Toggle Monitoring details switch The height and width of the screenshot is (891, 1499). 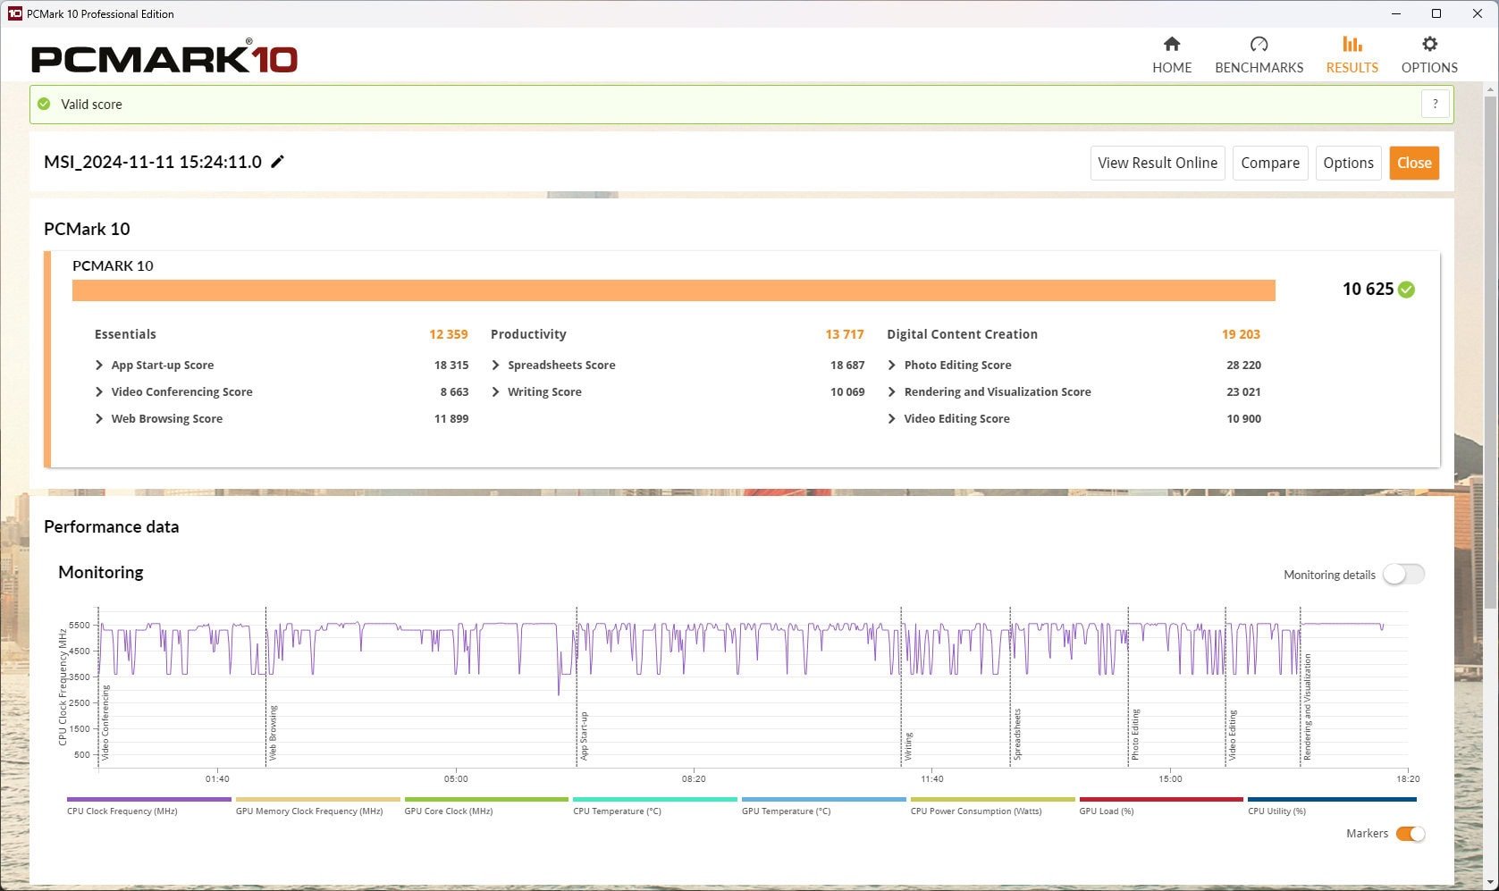[1403, 575]
